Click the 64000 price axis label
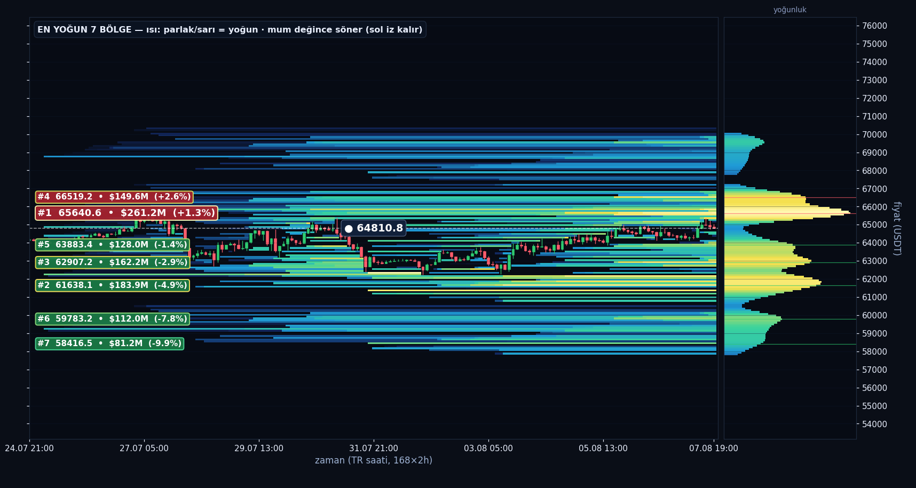Viewport: 916px width, 488px height. [875, 243]
